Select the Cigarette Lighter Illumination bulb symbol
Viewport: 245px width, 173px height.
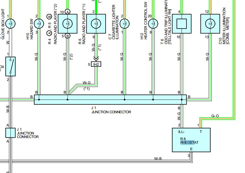pos(124,23)
